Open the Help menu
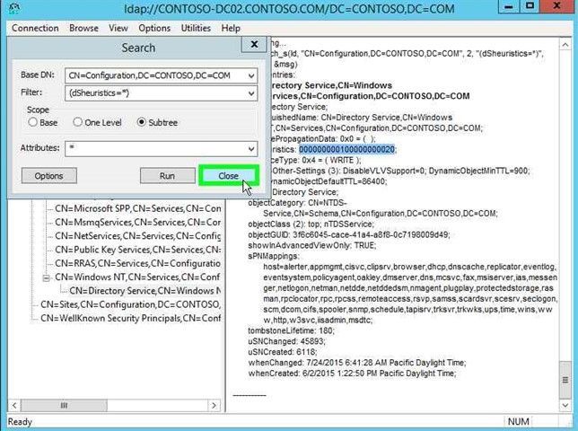 pos(231,28)
